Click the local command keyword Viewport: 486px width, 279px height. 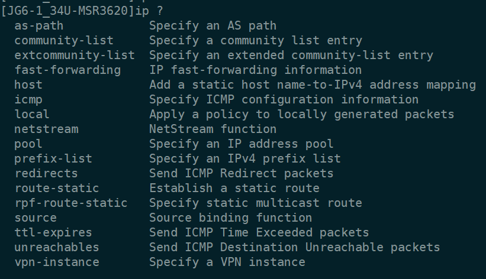point(32,114)
